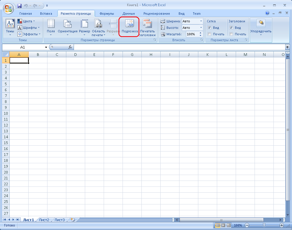The width and height of the screenshot is (292, 230).
Task: Switch to the Рецензирование tab
Action: (x=157, y=14)
